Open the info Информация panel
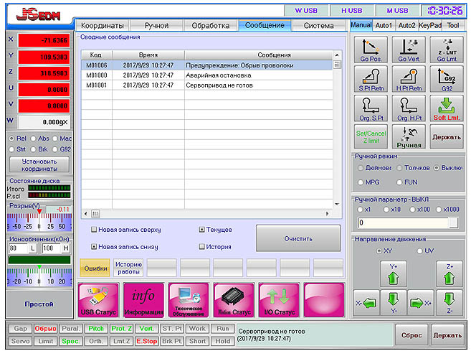 tap(143, 300)
